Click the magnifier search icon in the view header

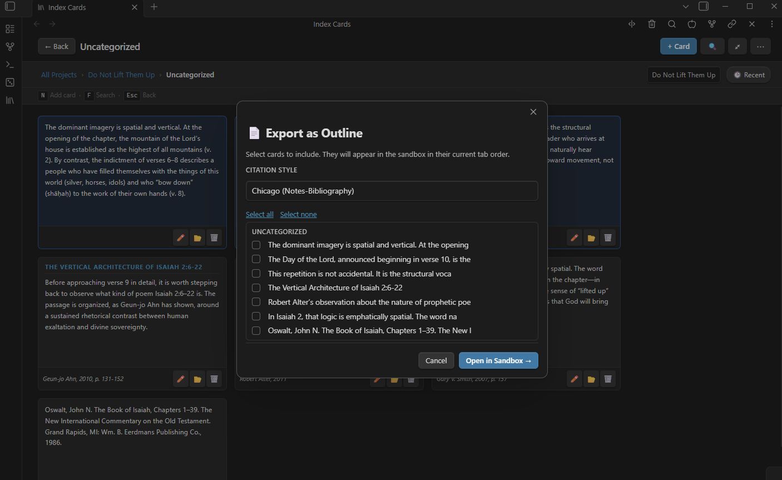click(672, 24)
